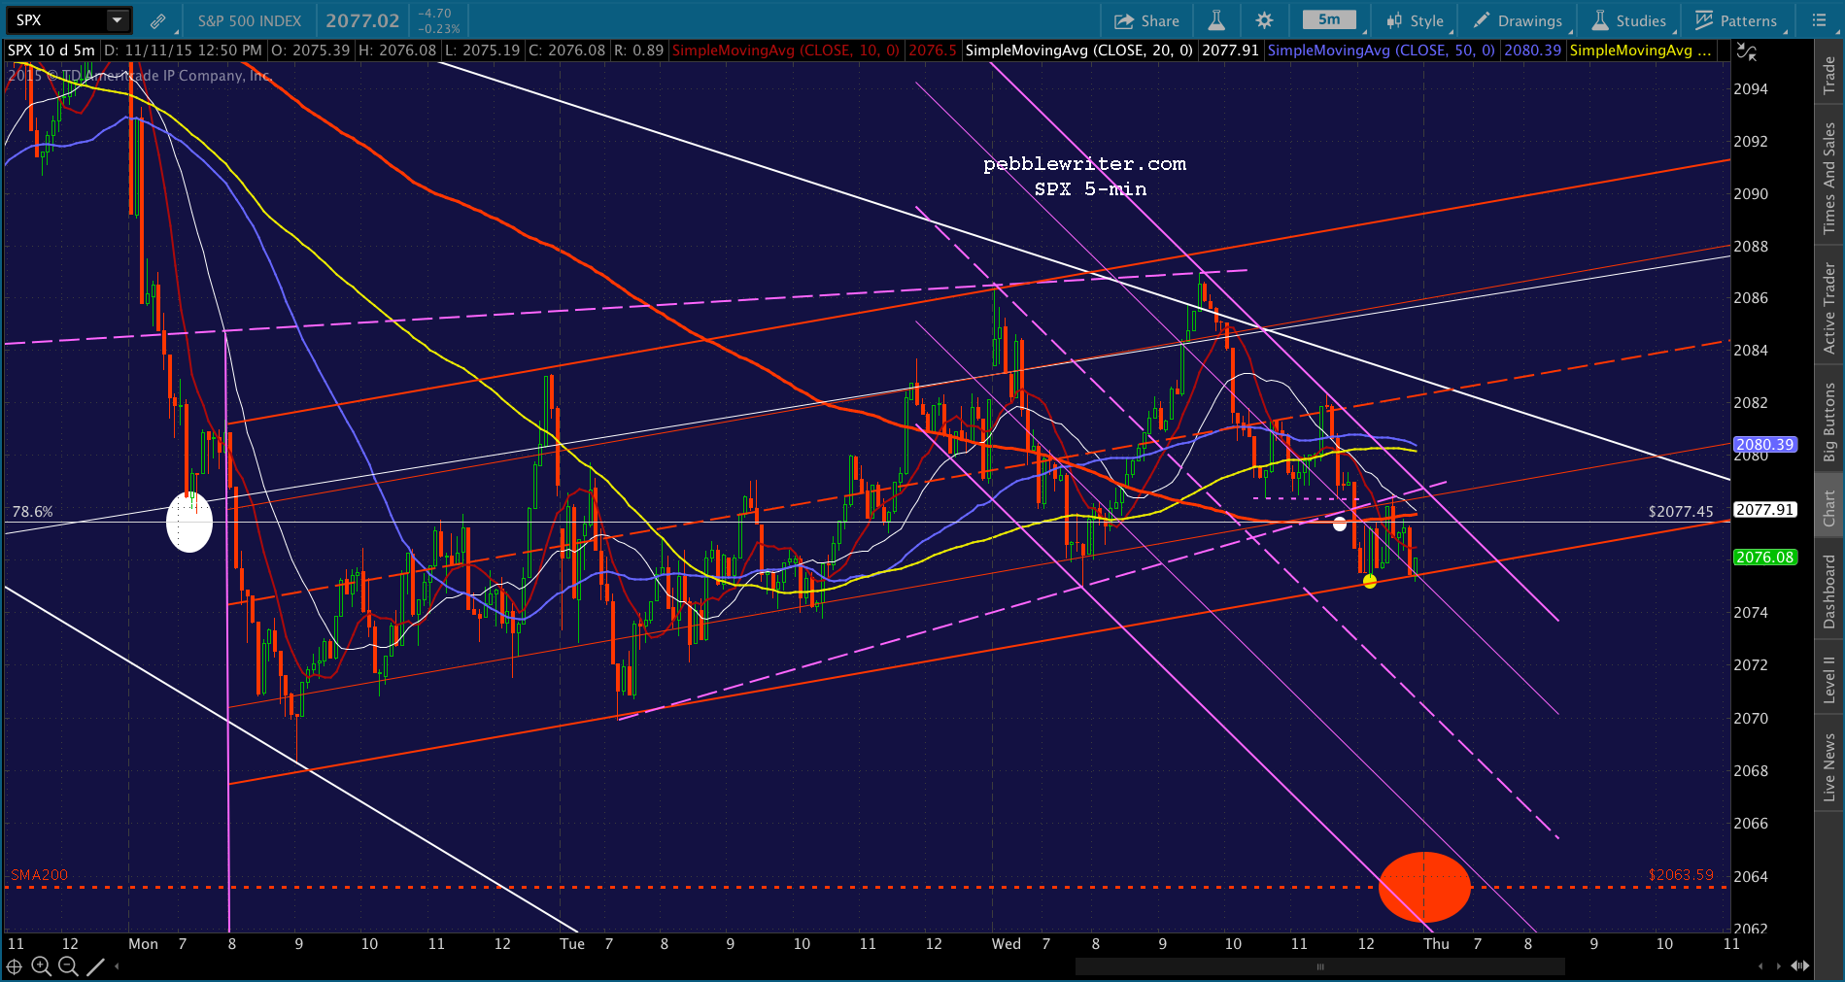Screen dimensions: 1845x982
Task: Click the zoom out magnifier
Action: tap(68, 966)
